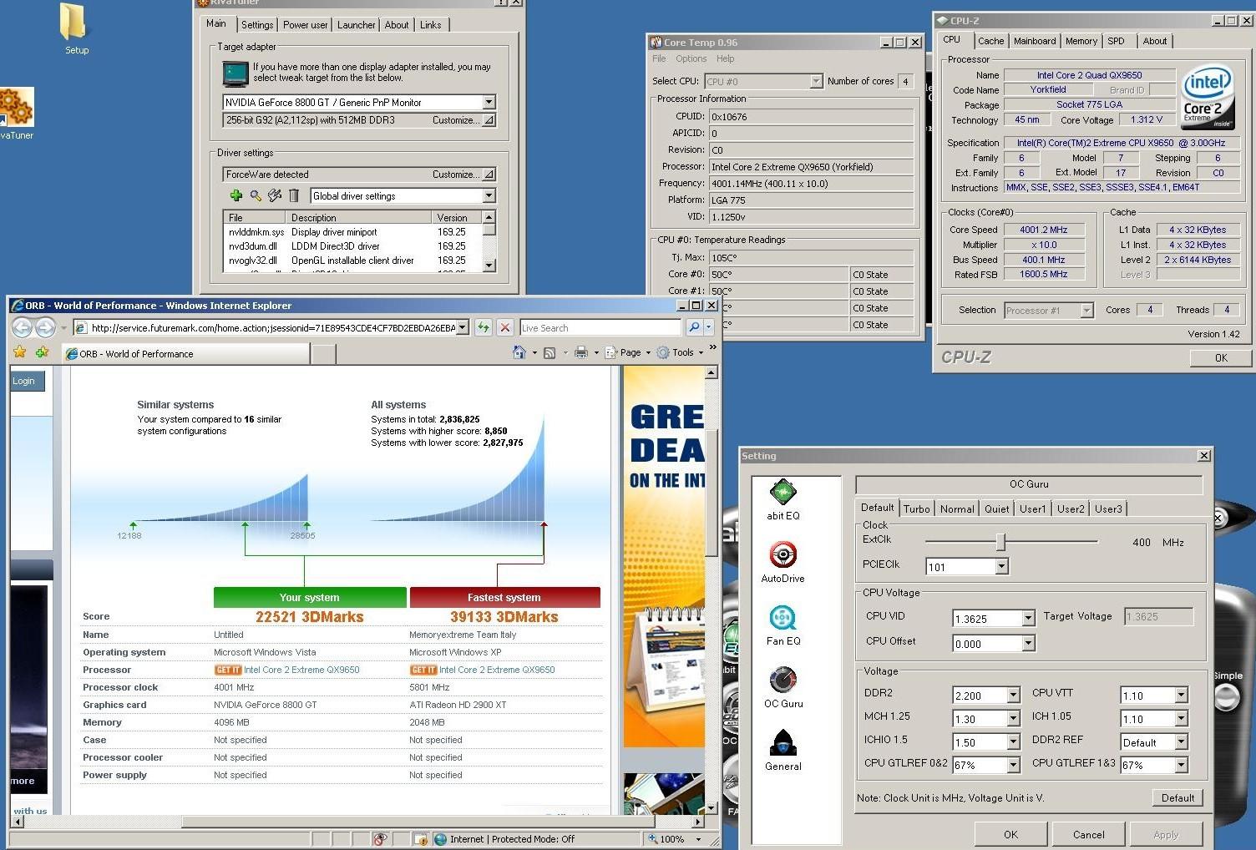Viewport: 1256px width, 850px height.
Task: Refresh the Futuremark page in IE
Action: coord(483,328)
